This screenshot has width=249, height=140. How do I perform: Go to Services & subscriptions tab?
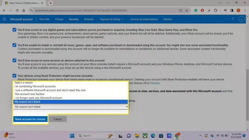(x=144, y=19)
